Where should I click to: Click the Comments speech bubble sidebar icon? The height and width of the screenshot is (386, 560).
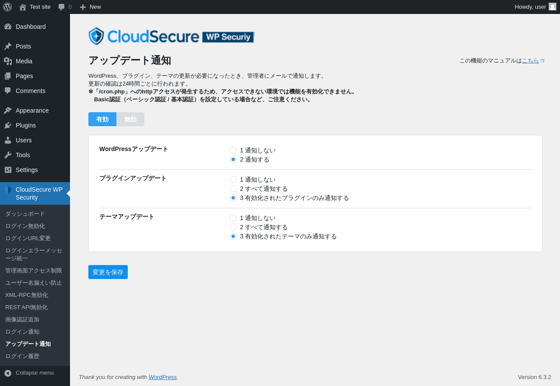coord(8,91)
